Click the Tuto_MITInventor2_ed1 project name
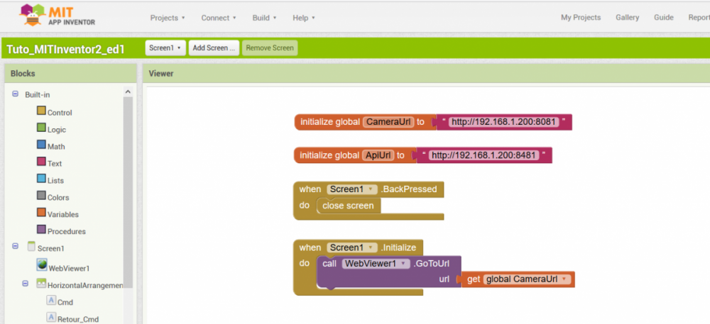Screen dimensions: 710x324 click(65, 49)
